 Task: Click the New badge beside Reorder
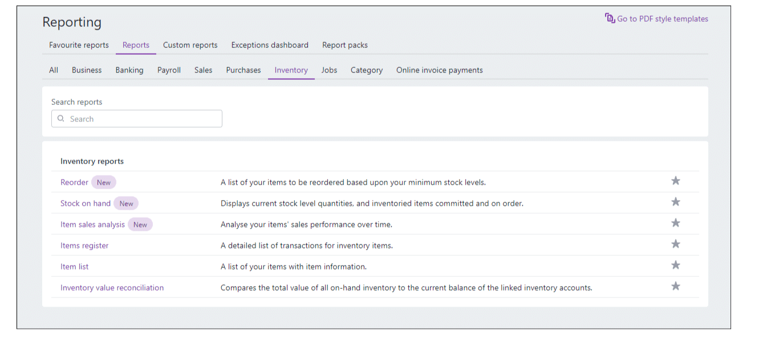104,182
